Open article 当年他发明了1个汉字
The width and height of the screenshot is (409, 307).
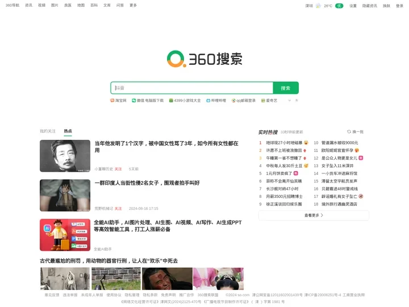tap(166, 147)
